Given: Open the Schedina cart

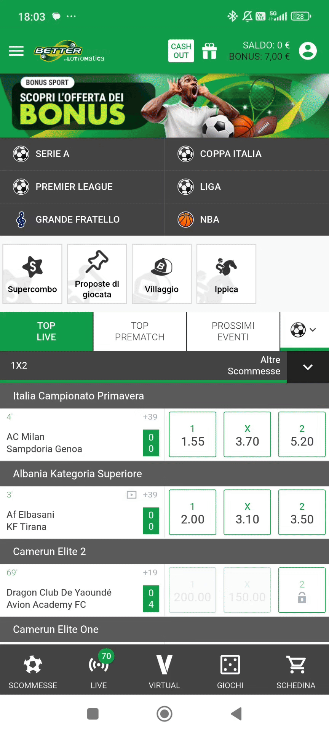Looking at the screenshot, I should click(x=296, y=671).
